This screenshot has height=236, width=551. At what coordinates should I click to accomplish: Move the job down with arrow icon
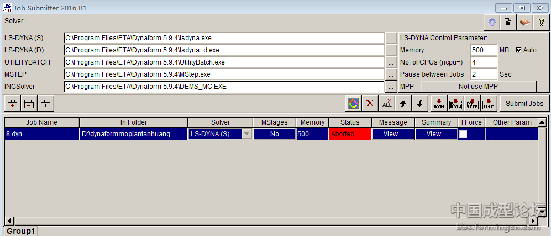(419, 103)
